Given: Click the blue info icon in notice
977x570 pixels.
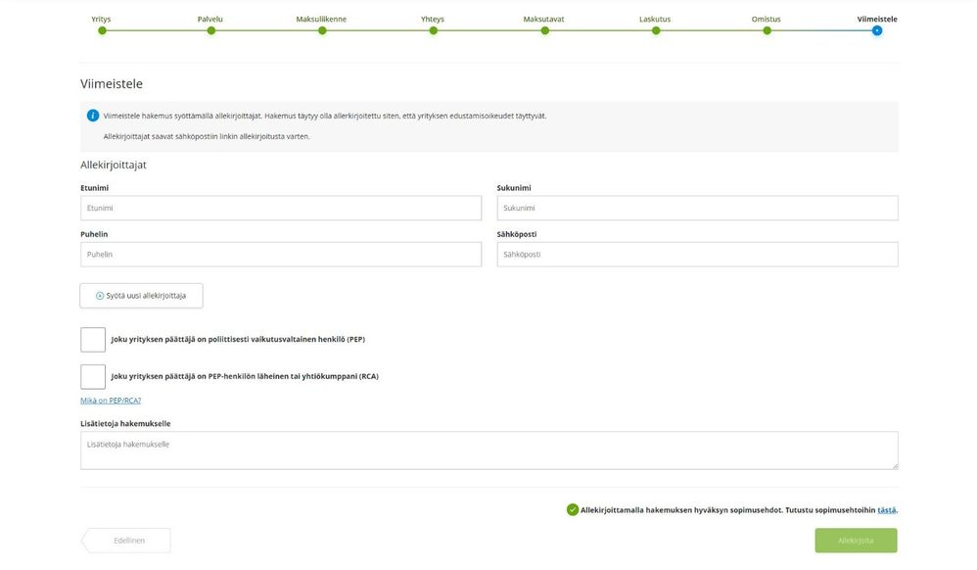Looking at the screenshot, I should tap(93, 116).
